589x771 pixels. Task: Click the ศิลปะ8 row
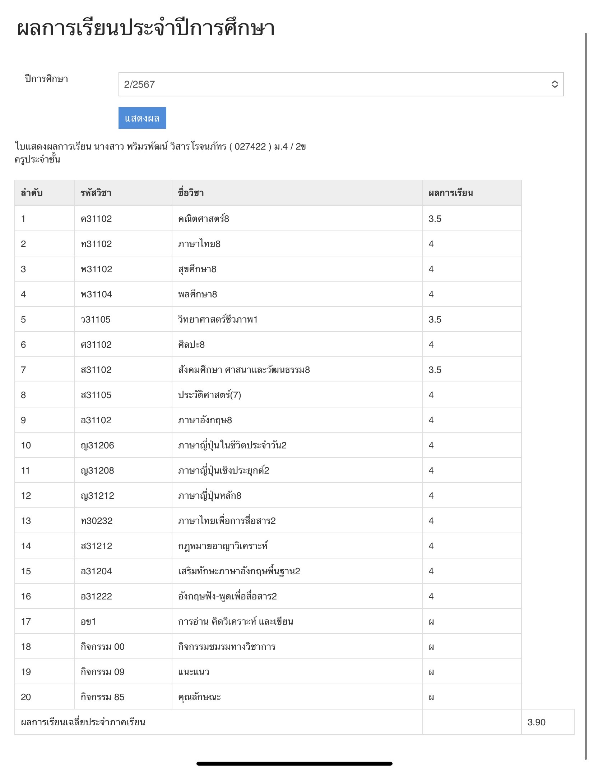(268, 345)
